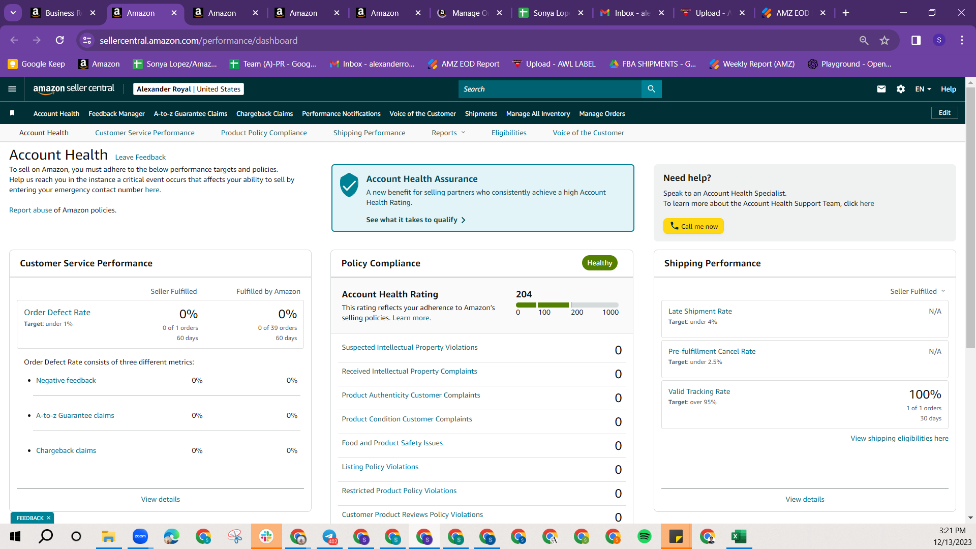Open the browser zoom magnifier icon
The height and width of the screenshot is (549, 976).
[x=864, y=40]
